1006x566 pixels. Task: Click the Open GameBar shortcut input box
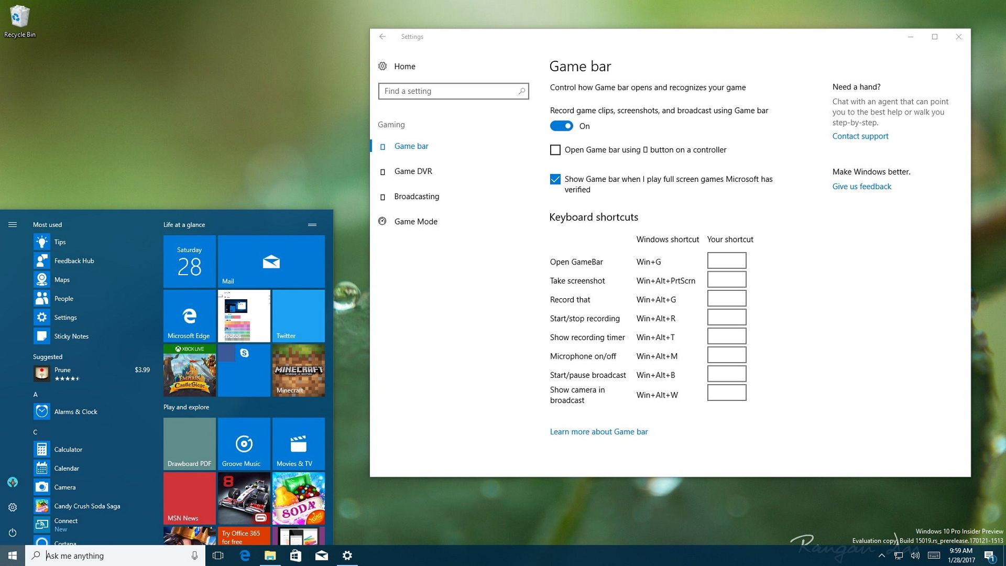726,260
